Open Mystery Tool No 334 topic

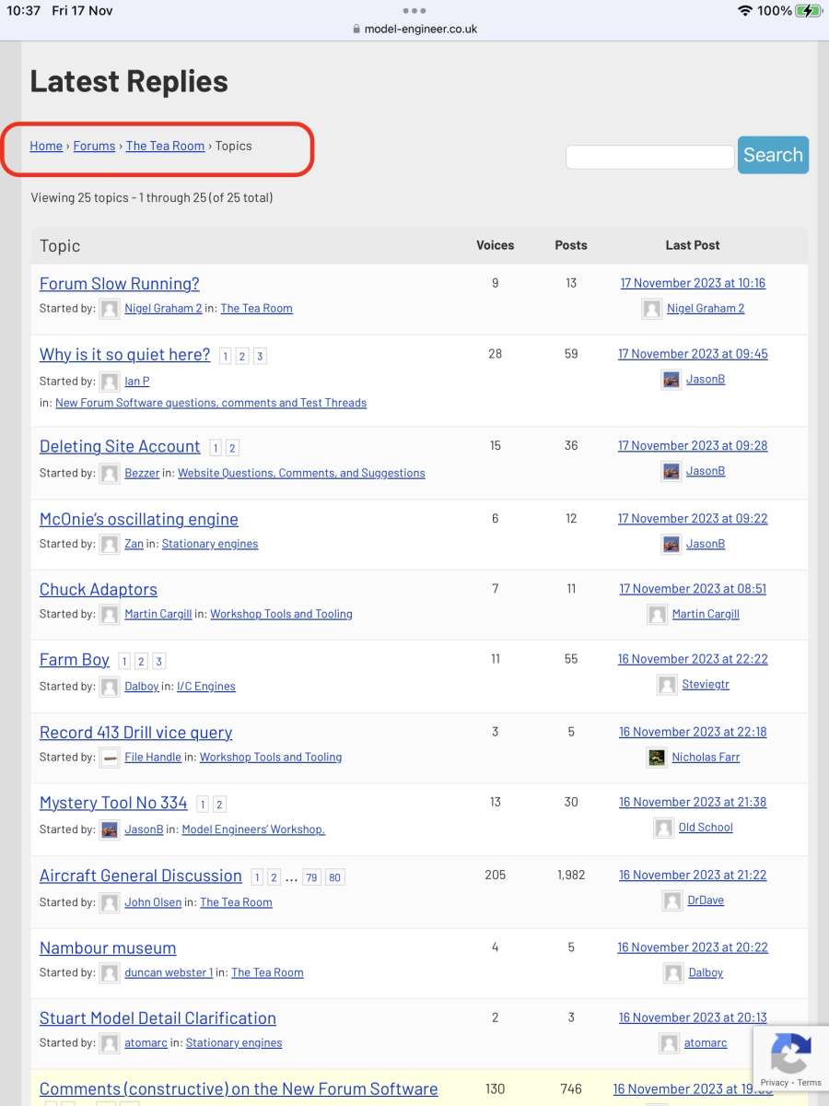pyautogui.click(x=113, y=803)
